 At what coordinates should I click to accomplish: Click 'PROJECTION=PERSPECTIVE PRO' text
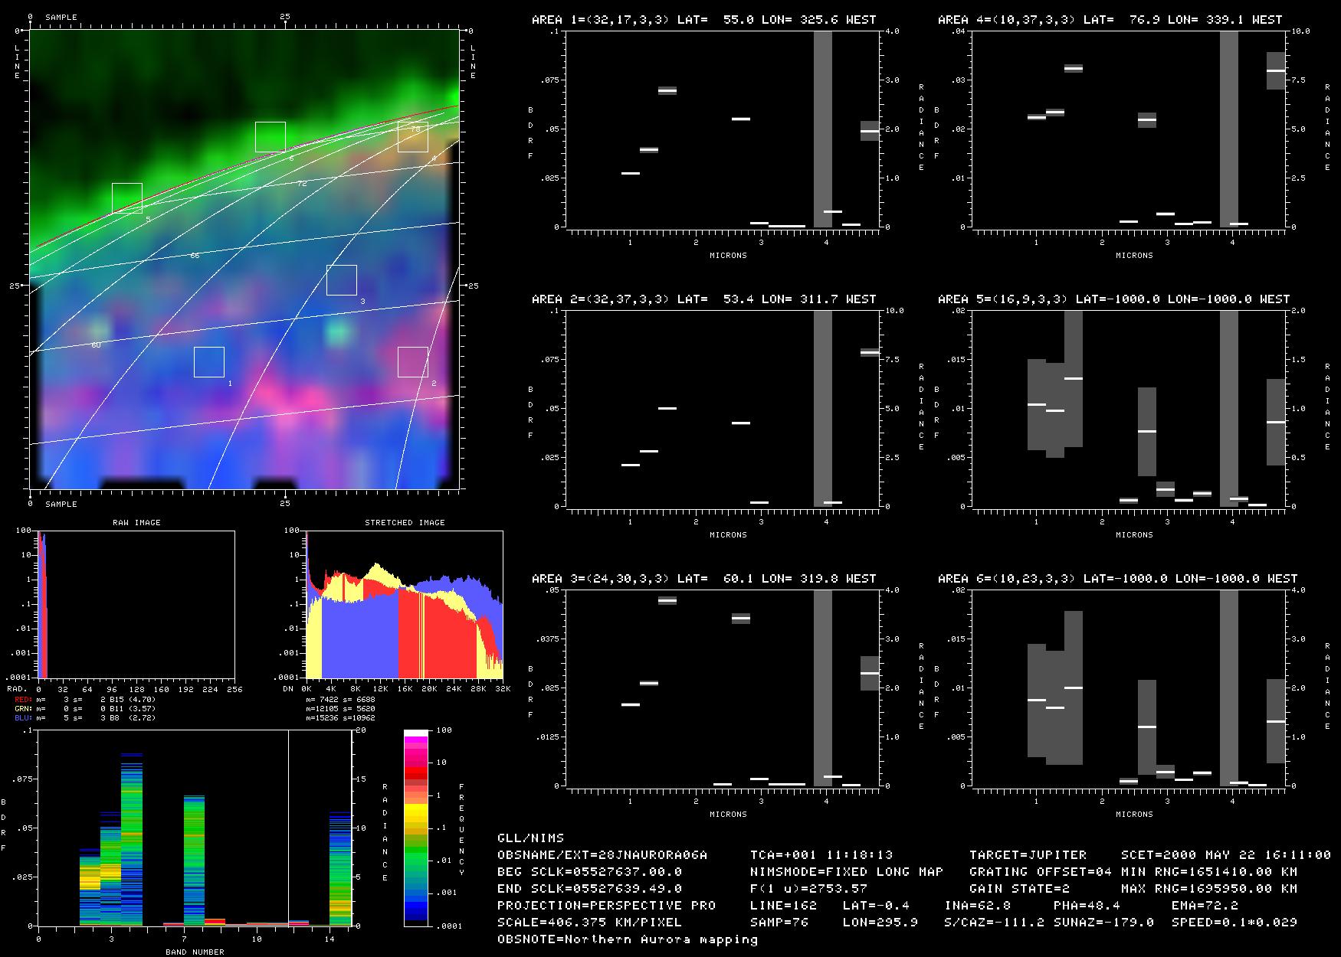point(606,906)
